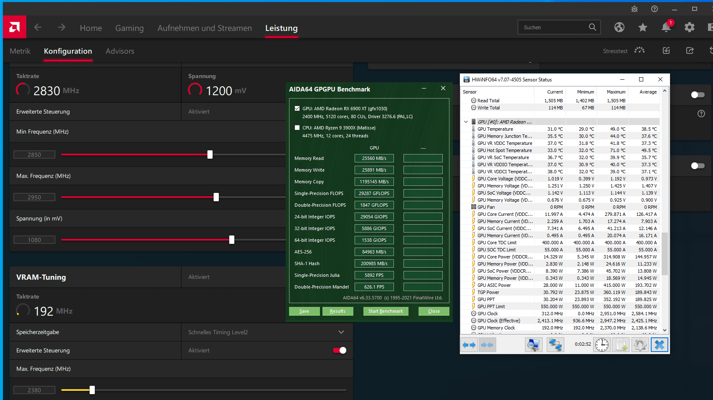Viewport: 713px width, 400px height.
Task: Click the Max. Frequenz 2950 value box
Action: [x=34, y=197]
